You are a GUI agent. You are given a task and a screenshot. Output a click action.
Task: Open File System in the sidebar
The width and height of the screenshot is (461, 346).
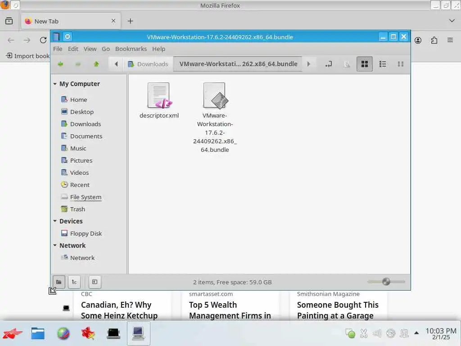(x=86, y=197)
